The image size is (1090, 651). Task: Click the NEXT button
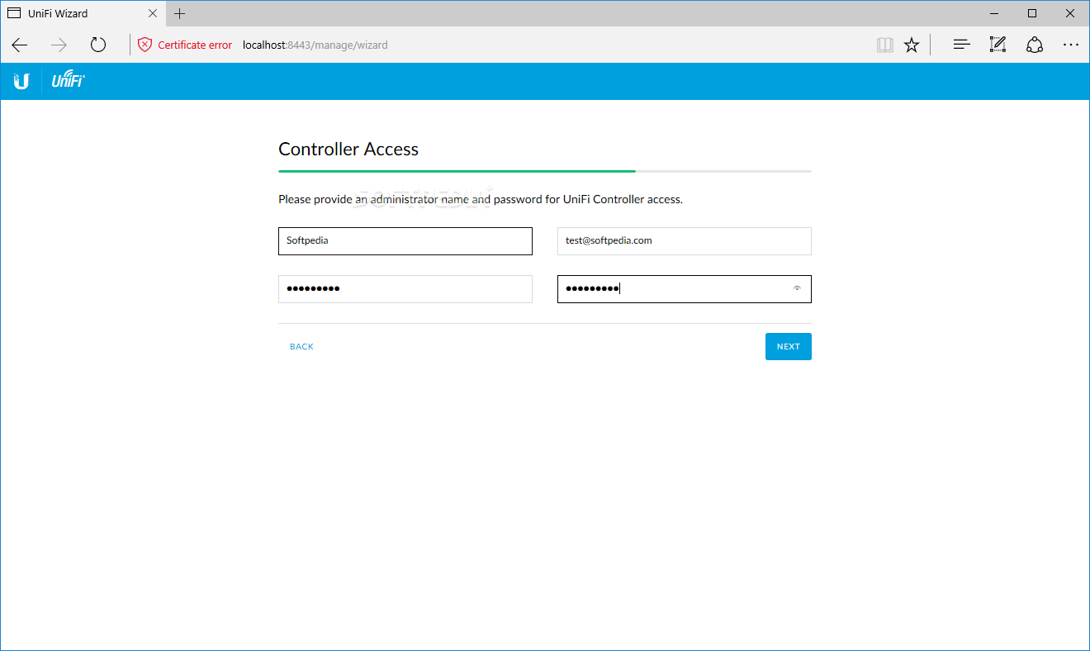point(789,347)
